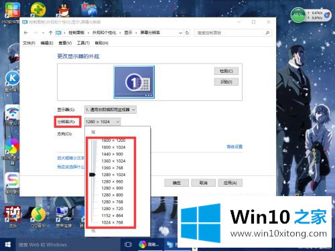Select the 1360 × 1024 resolution

point(113,161)
